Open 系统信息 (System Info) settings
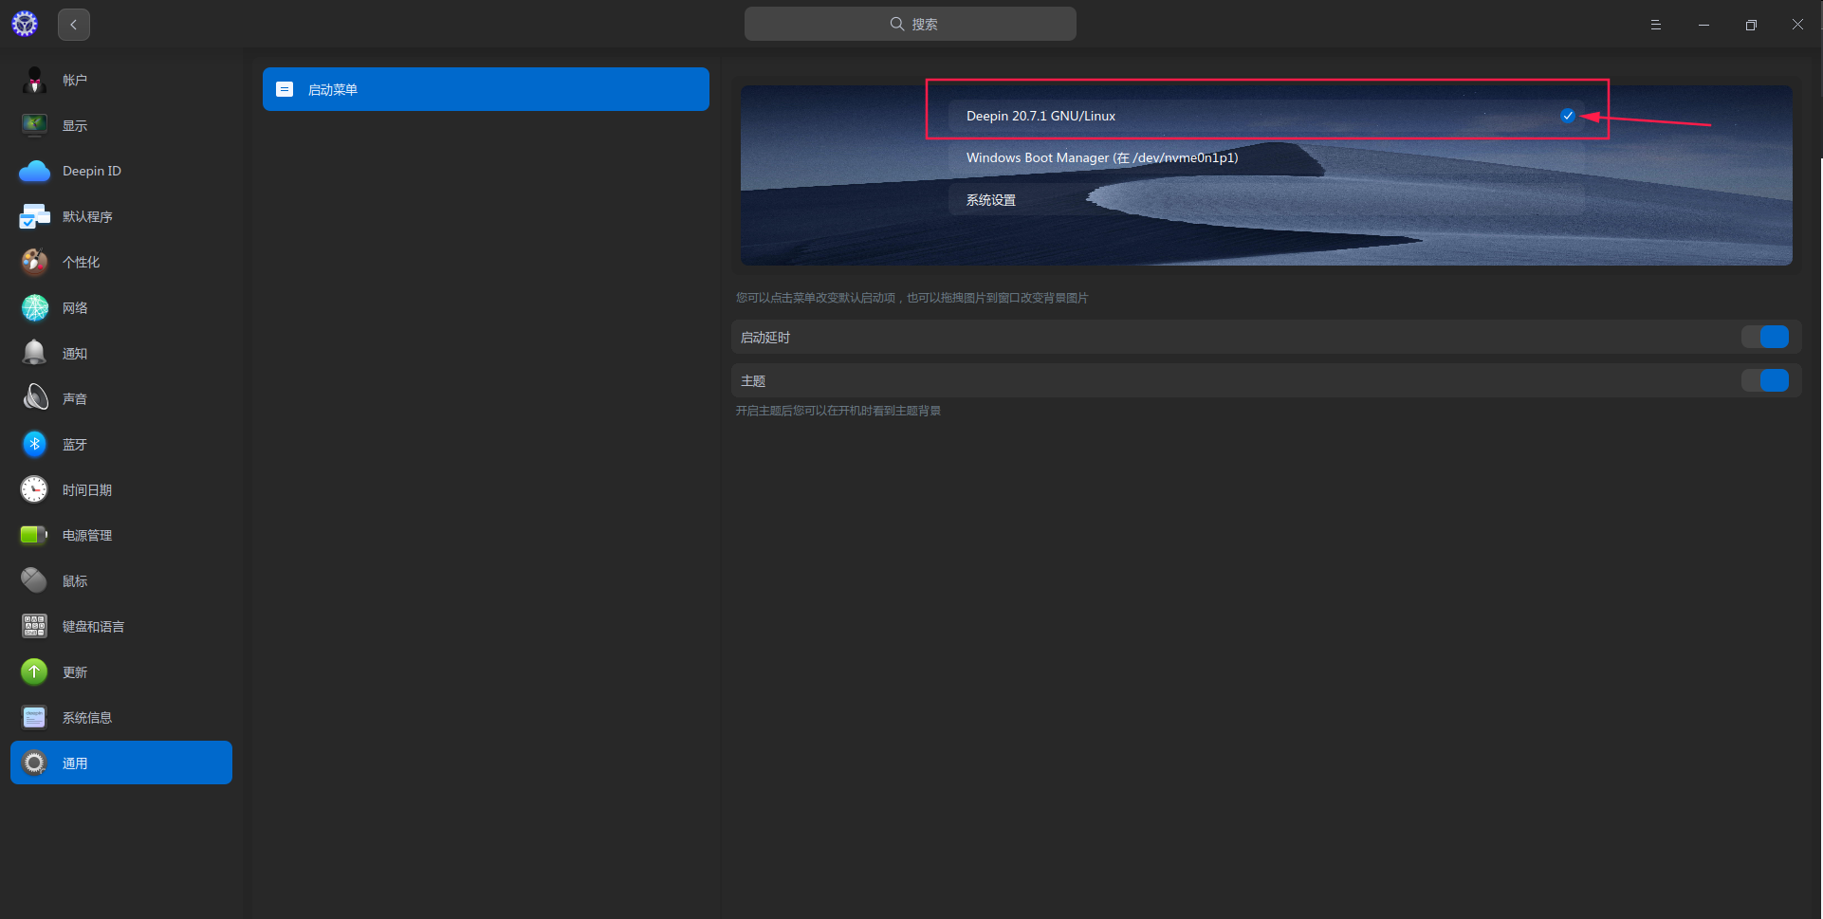This screenshot has width=1823, height=919. tap(34, 717)
